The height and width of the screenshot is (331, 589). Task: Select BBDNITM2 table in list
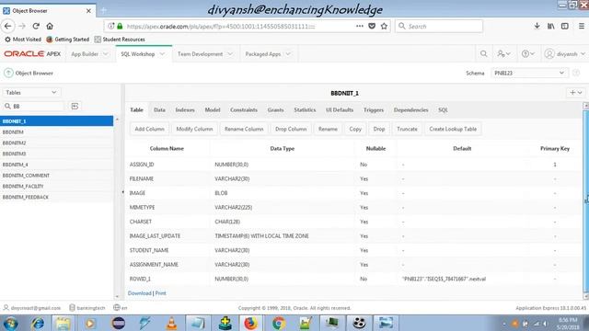point(56,143)
